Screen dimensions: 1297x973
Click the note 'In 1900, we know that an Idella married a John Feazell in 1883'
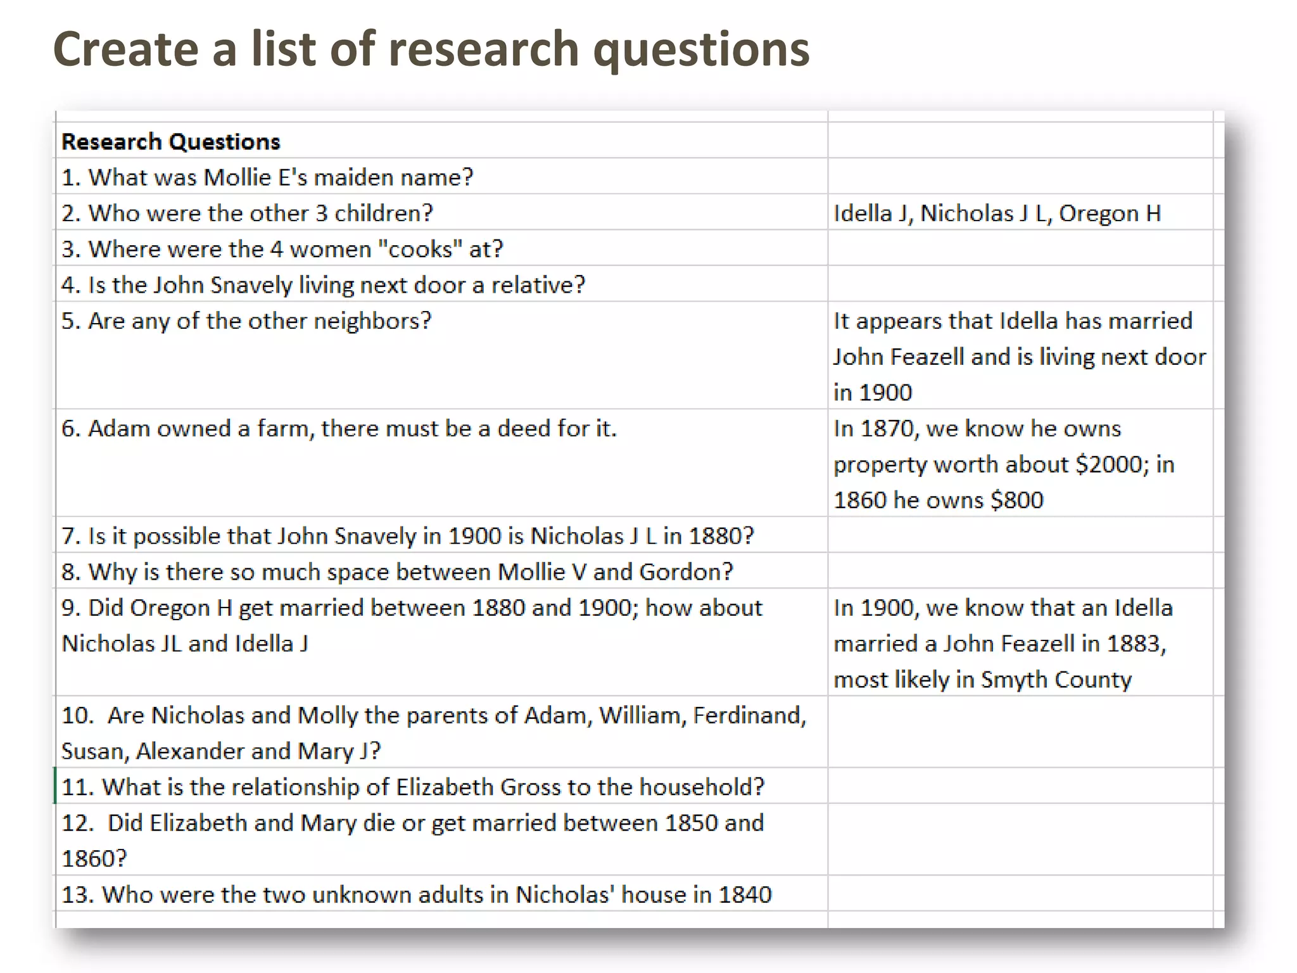pos(1020,642)
